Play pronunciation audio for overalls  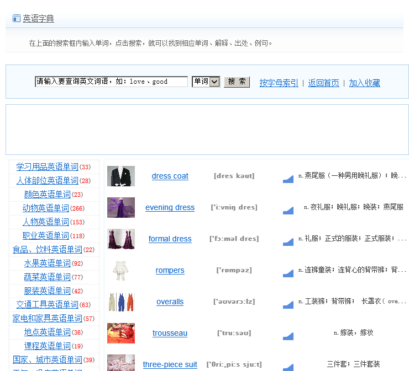288,305
